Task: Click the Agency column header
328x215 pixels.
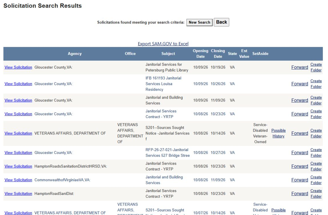Action: pos(75,54)
